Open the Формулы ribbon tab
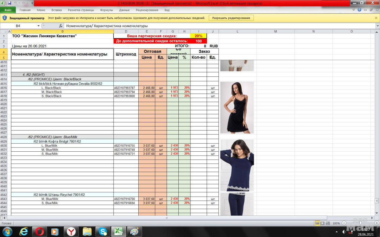Screen dimensions: 380x237 click(x=106, y=10)
